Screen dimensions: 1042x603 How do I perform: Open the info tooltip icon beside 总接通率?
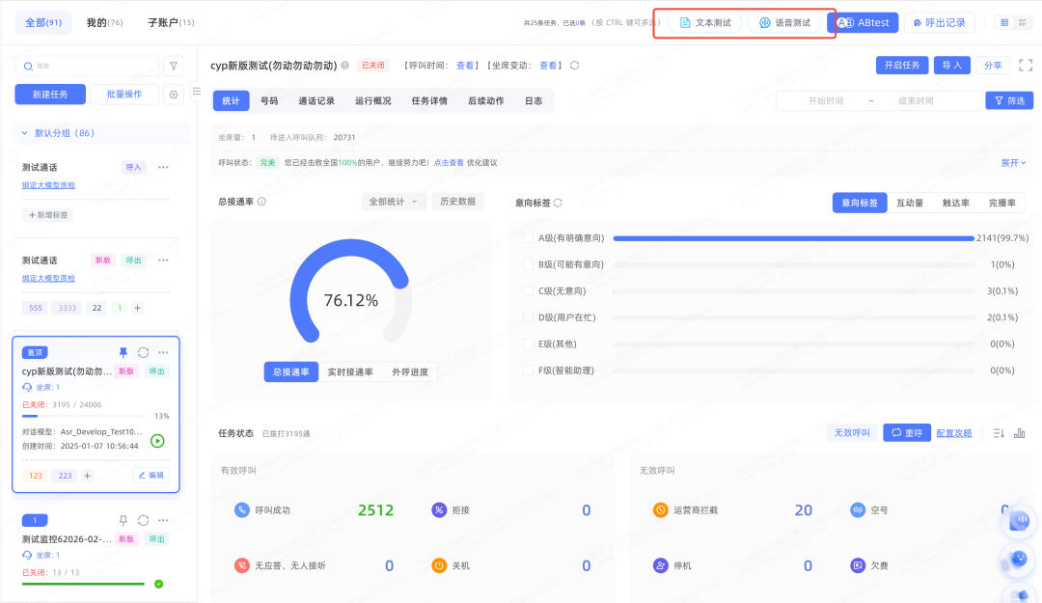pos(261,202)
